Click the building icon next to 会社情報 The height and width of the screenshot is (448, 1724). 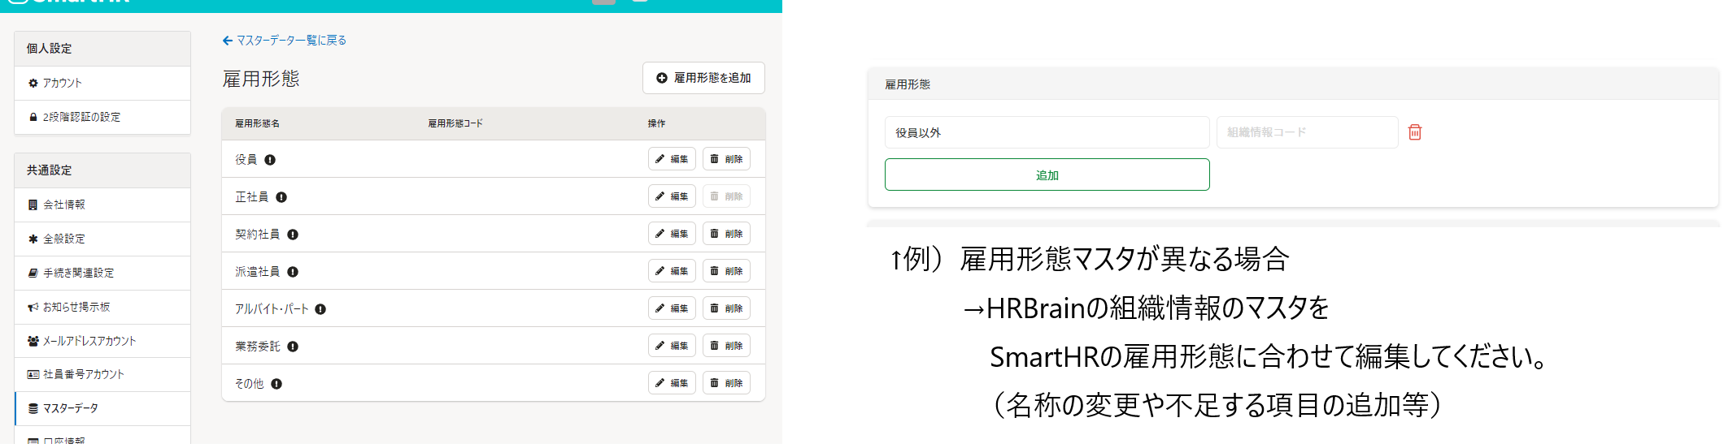[x=33, y=205]
